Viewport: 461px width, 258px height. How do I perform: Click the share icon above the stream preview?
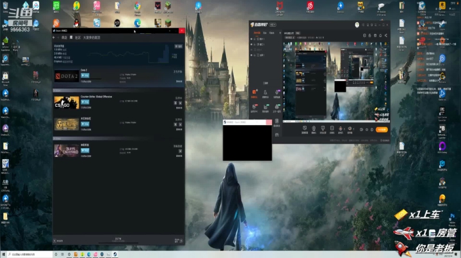click(x=385, y=36)
